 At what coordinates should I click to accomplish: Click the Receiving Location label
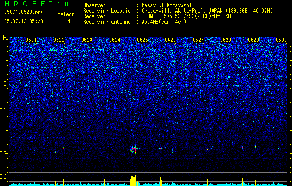coord(108,11)
